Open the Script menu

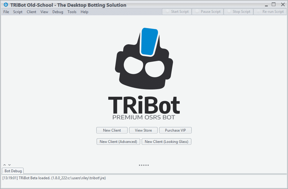tap(17, 12)
